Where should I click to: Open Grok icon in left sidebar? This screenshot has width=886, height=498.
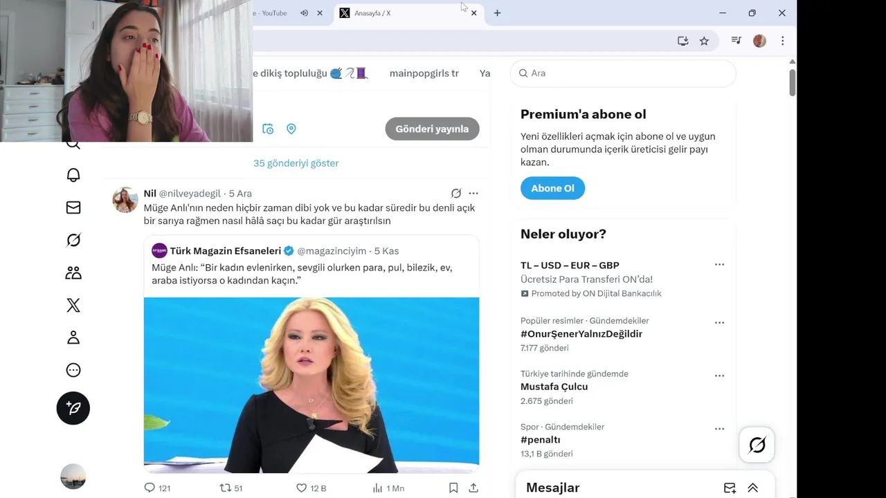[73, 240]
